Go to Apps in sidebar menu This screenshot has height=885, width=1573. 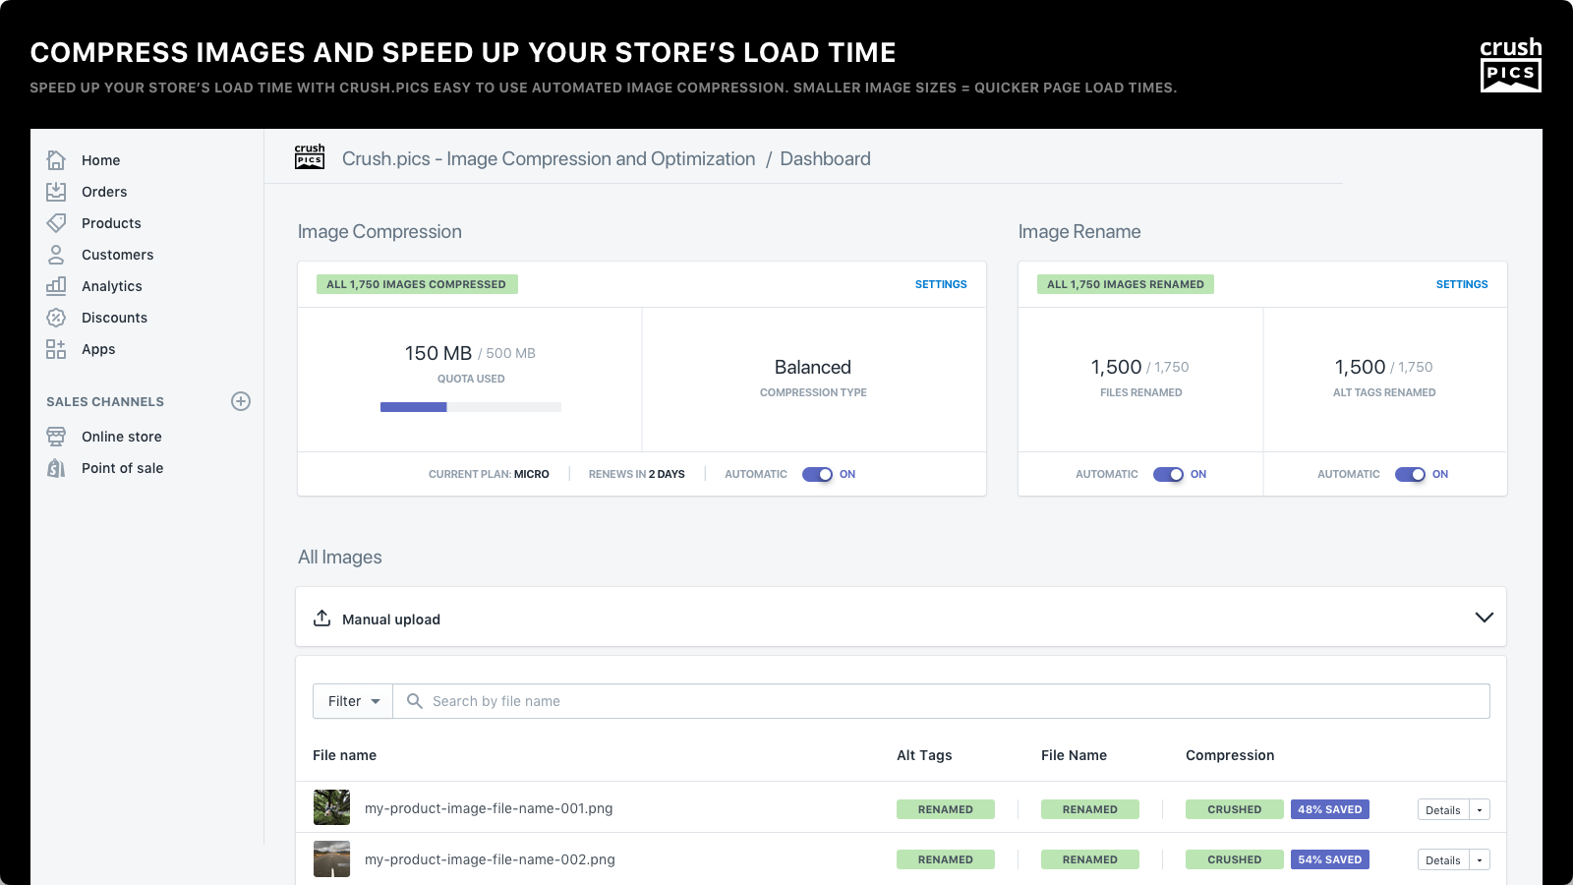pyautogui.click(x=98, y=349)
